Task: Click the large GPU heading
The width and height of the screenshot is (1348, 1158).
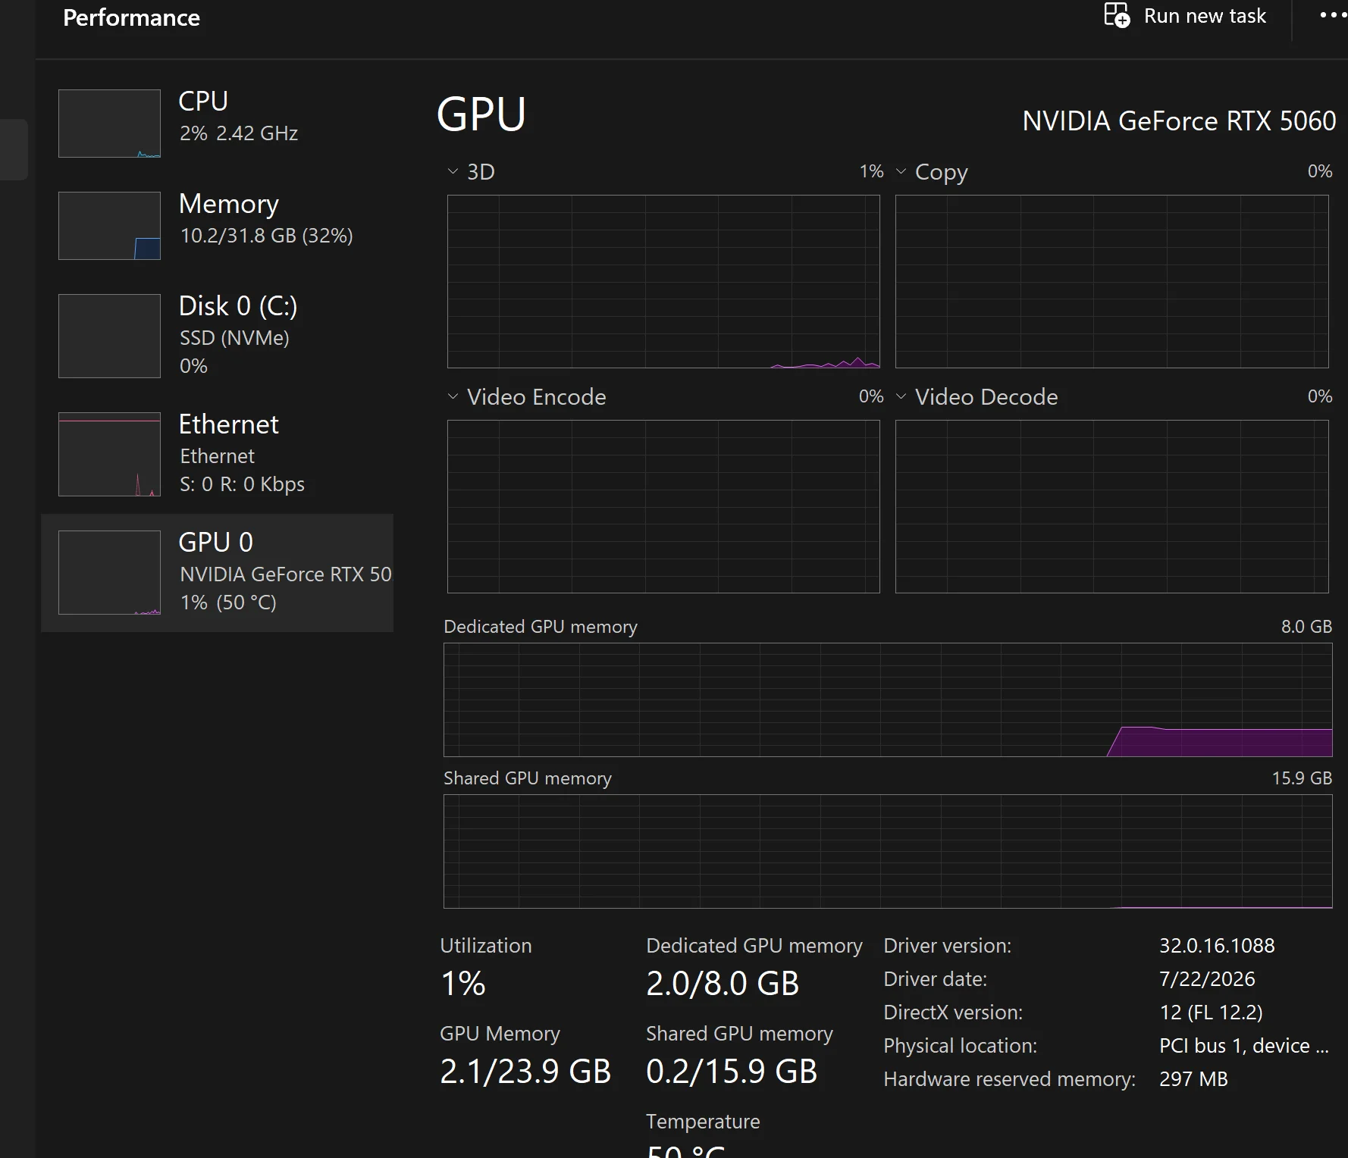Action: coord(481,114)
